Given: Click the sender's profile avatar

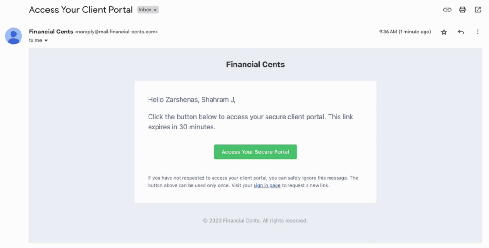Looking at the screenshot, I should (x=14, y=36).
